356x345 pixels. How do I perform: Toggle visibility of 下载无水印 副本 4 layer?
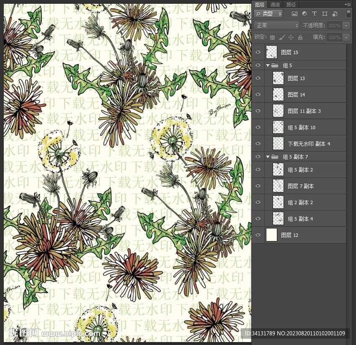[258, 143]
